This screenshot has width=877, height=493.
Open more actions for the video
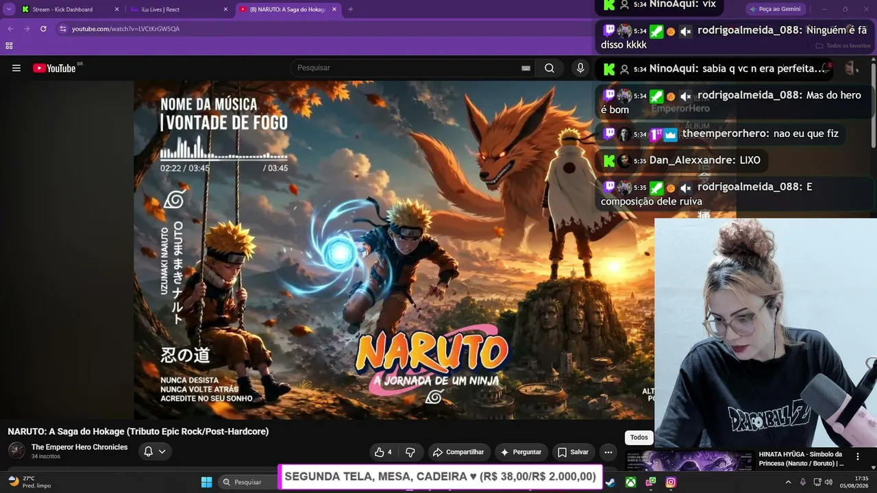click(x=608, y=452)
